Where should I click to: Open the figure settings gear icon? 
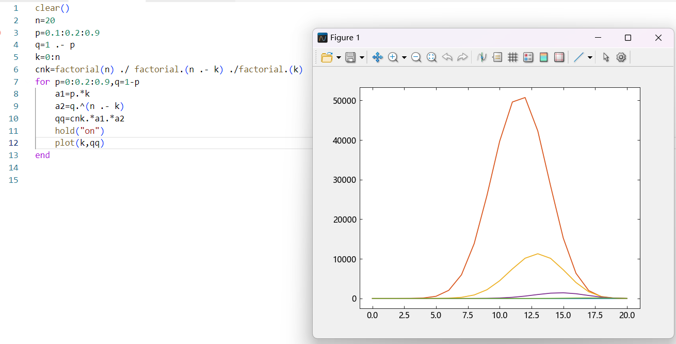pyautogui.click(x=621, y=57)
